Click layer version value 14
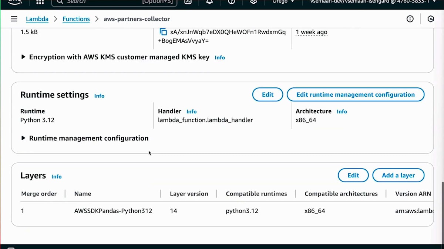The width and height of the screenshot is (444, 249). click(x=174, y=211)
